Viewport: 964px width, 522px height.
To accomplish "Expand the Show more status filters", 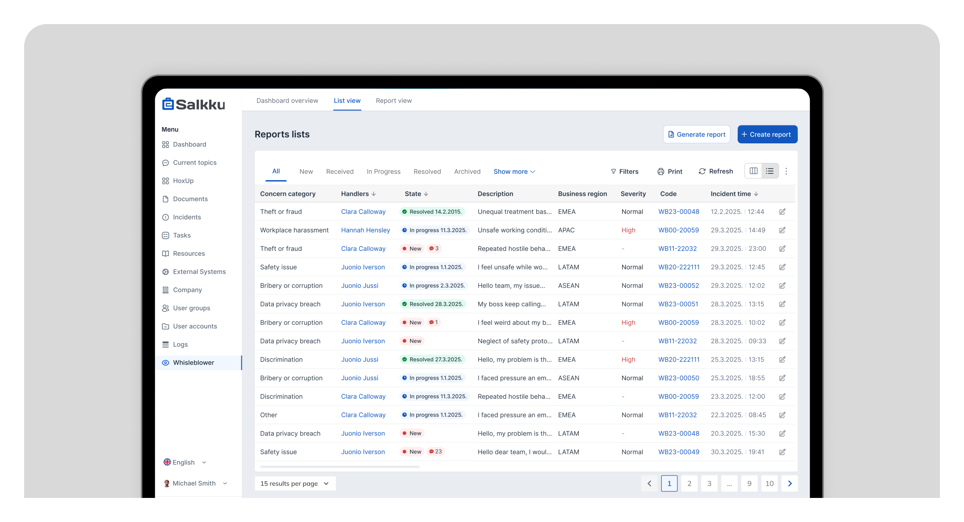I will tap(514, 171).
